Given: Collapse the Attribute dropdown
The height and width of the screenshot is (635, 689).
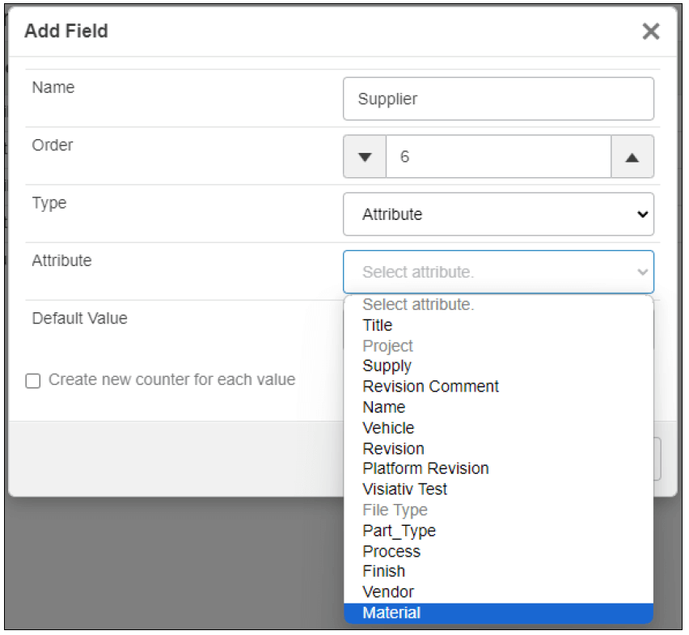Looking at the screenshot, I should coord(498,272).
